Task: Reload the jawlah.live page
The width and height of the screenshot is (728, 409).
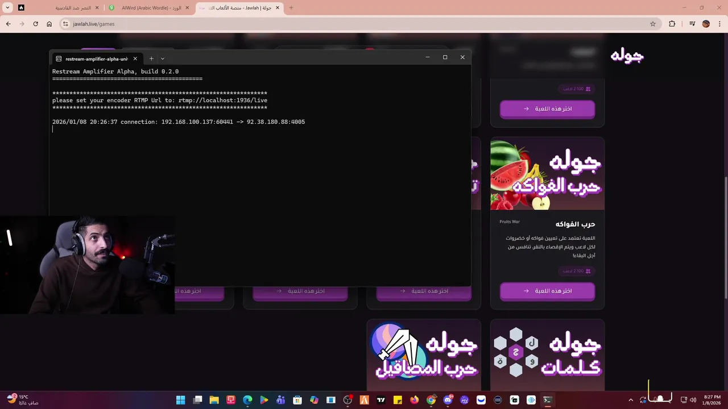Action: pos(35,24)
